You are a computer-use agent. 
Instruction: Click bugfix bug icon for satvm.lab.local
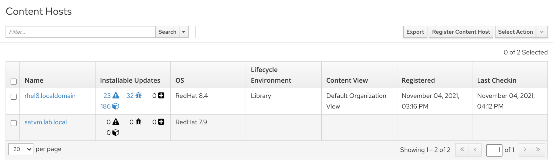[x=139, y=122]
